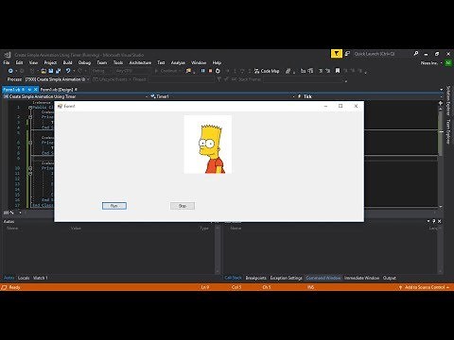Open the Code Map tool

pos(267,71)
